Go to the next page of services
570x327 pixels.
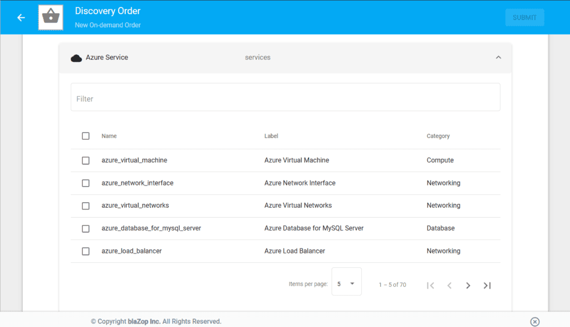(468, 286)
